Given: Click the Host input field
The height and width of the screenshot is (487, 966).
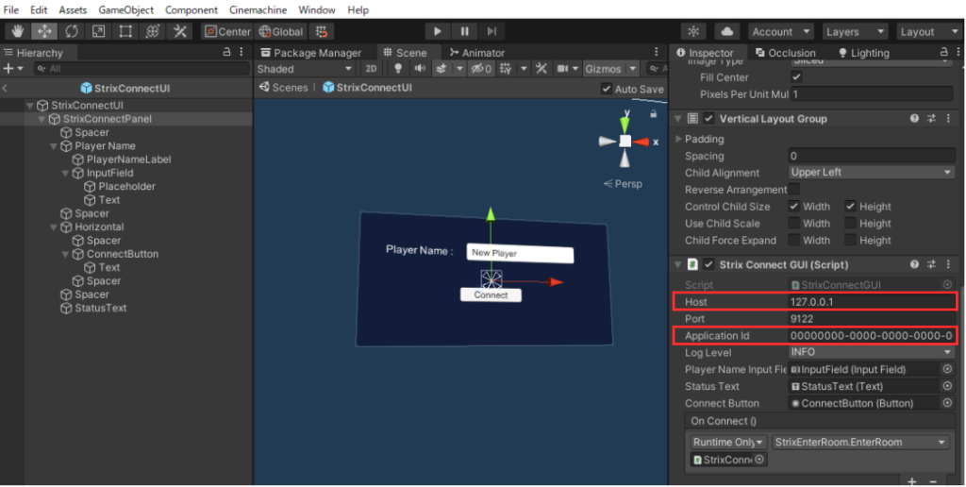Looking at the screenshot, I should pyautogui.click(x=872, y=302).
